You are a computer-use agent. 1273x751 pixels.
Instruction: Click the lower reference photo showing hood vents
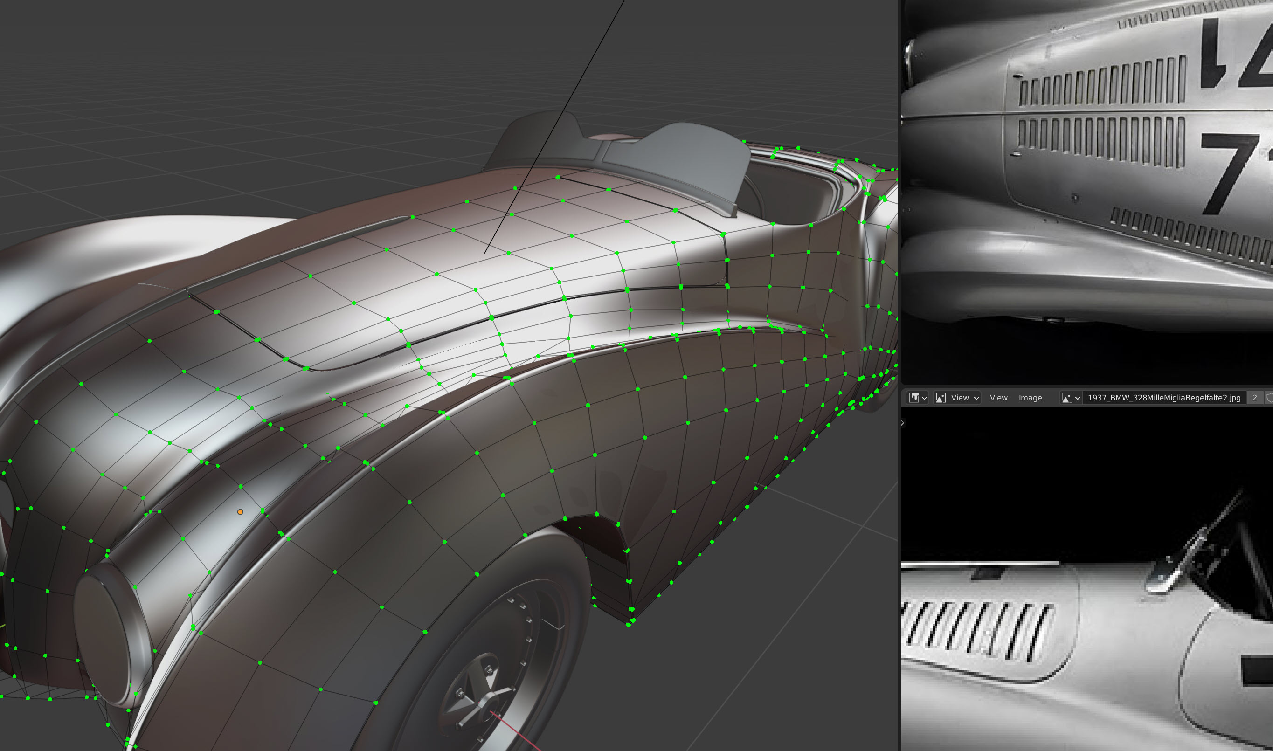tap(1087, 579)
